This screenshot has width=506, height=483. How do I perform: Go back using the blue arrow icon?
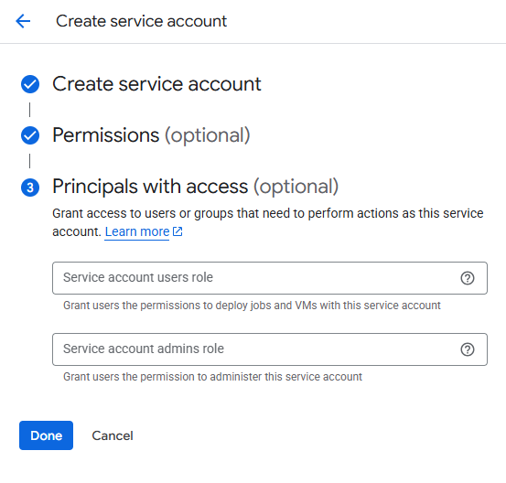coord(23,21)
